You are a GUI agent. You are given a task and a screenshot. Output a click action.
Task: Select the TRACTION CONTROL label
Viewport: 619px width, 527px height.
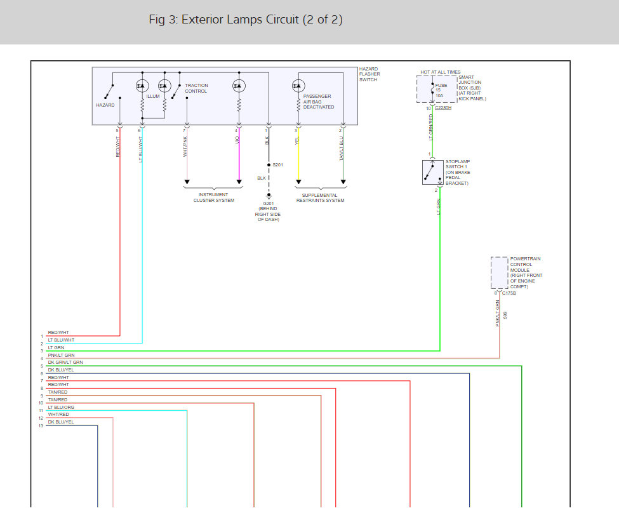(196, 88)
